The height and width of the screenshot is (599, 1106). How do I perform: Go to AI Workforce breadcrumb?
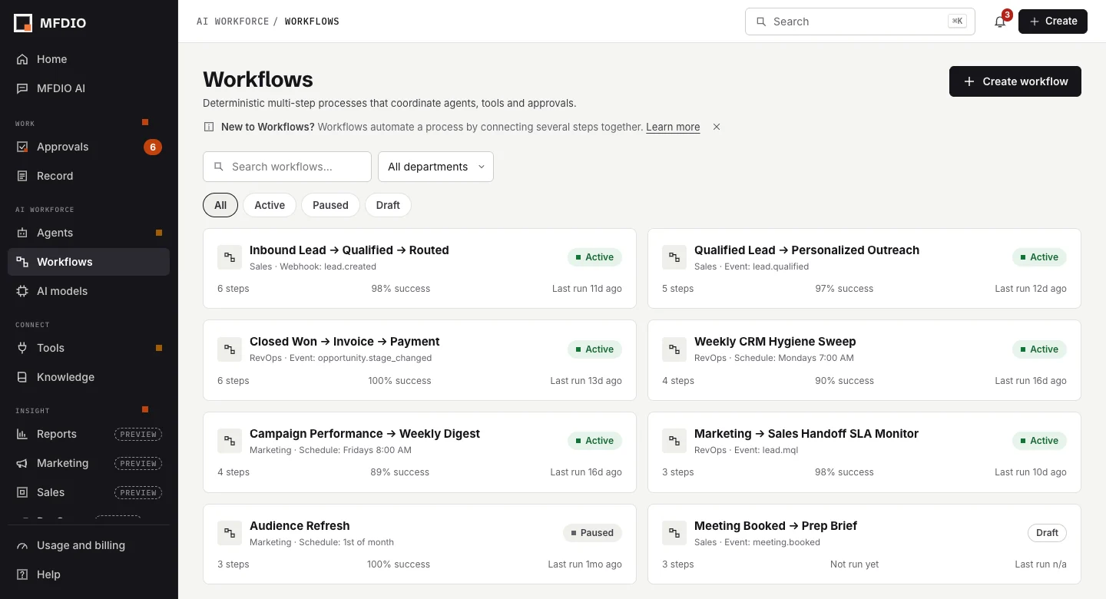[x=233, y=22]
